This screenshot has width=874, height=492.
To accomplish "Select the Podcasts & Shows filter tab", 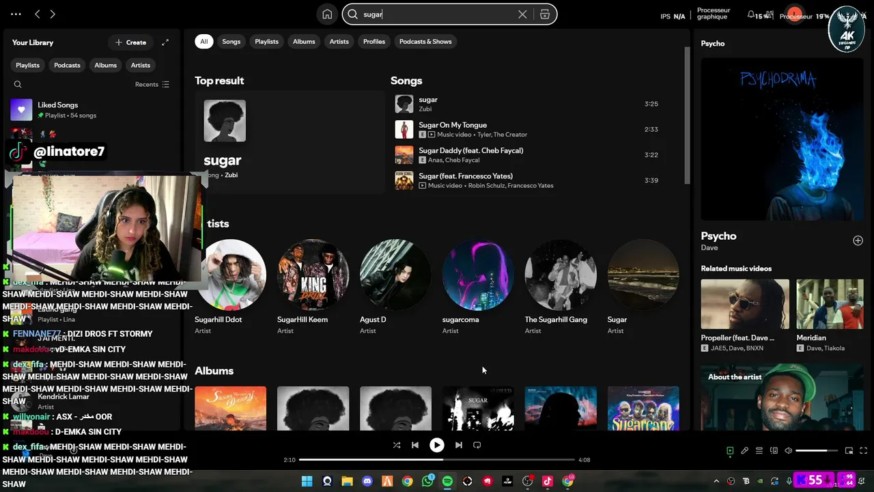I will pos(425,42).
